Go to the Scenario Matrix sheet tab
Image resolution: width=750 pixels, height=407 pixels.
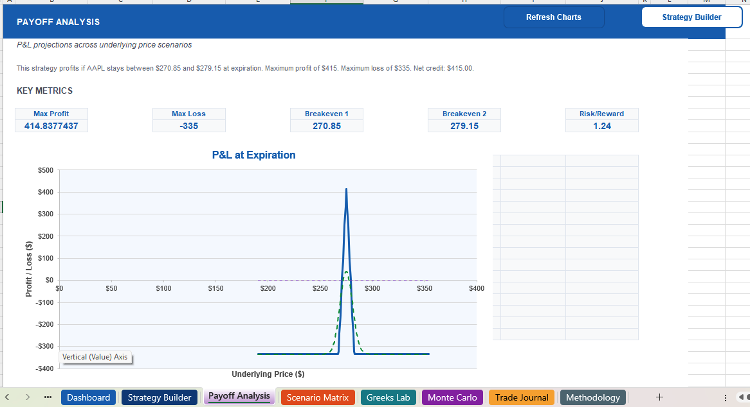tap(318, 397)
